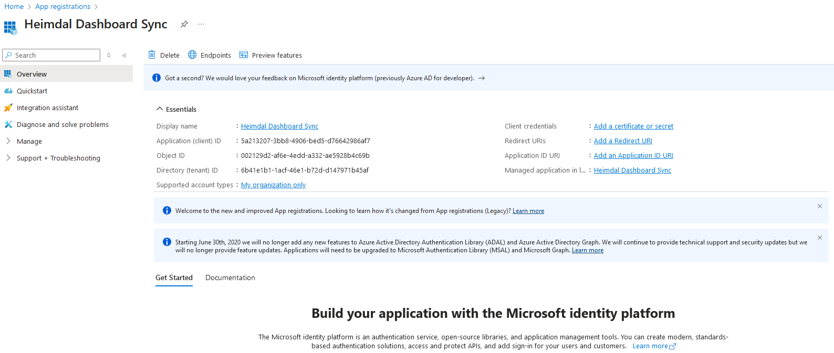
Task: Click the Supported account types label
Action: coord(195,185)
